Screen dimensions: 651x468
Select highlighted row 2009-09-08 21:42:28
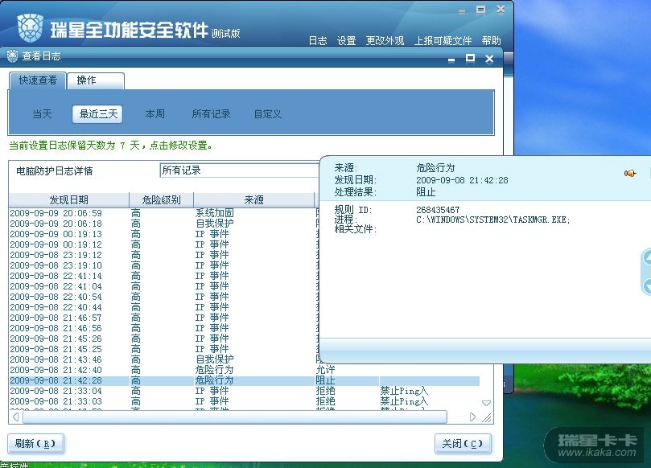tap(244, 380)
